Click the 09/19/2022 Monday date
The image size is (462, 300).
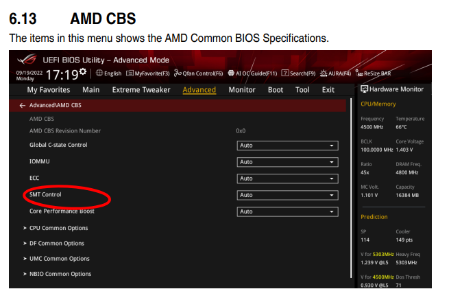pyautogui.click(x=29, y=76)
